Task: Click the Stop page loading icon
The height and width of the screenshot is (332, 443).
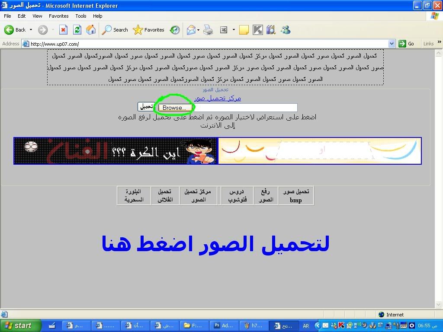Action: [63, 30]
